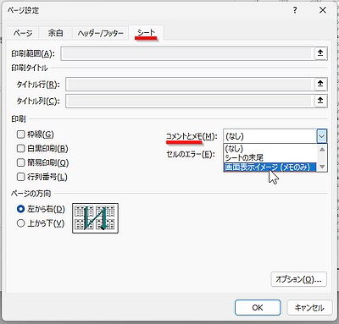Focus タイトル行 input field

190,84
